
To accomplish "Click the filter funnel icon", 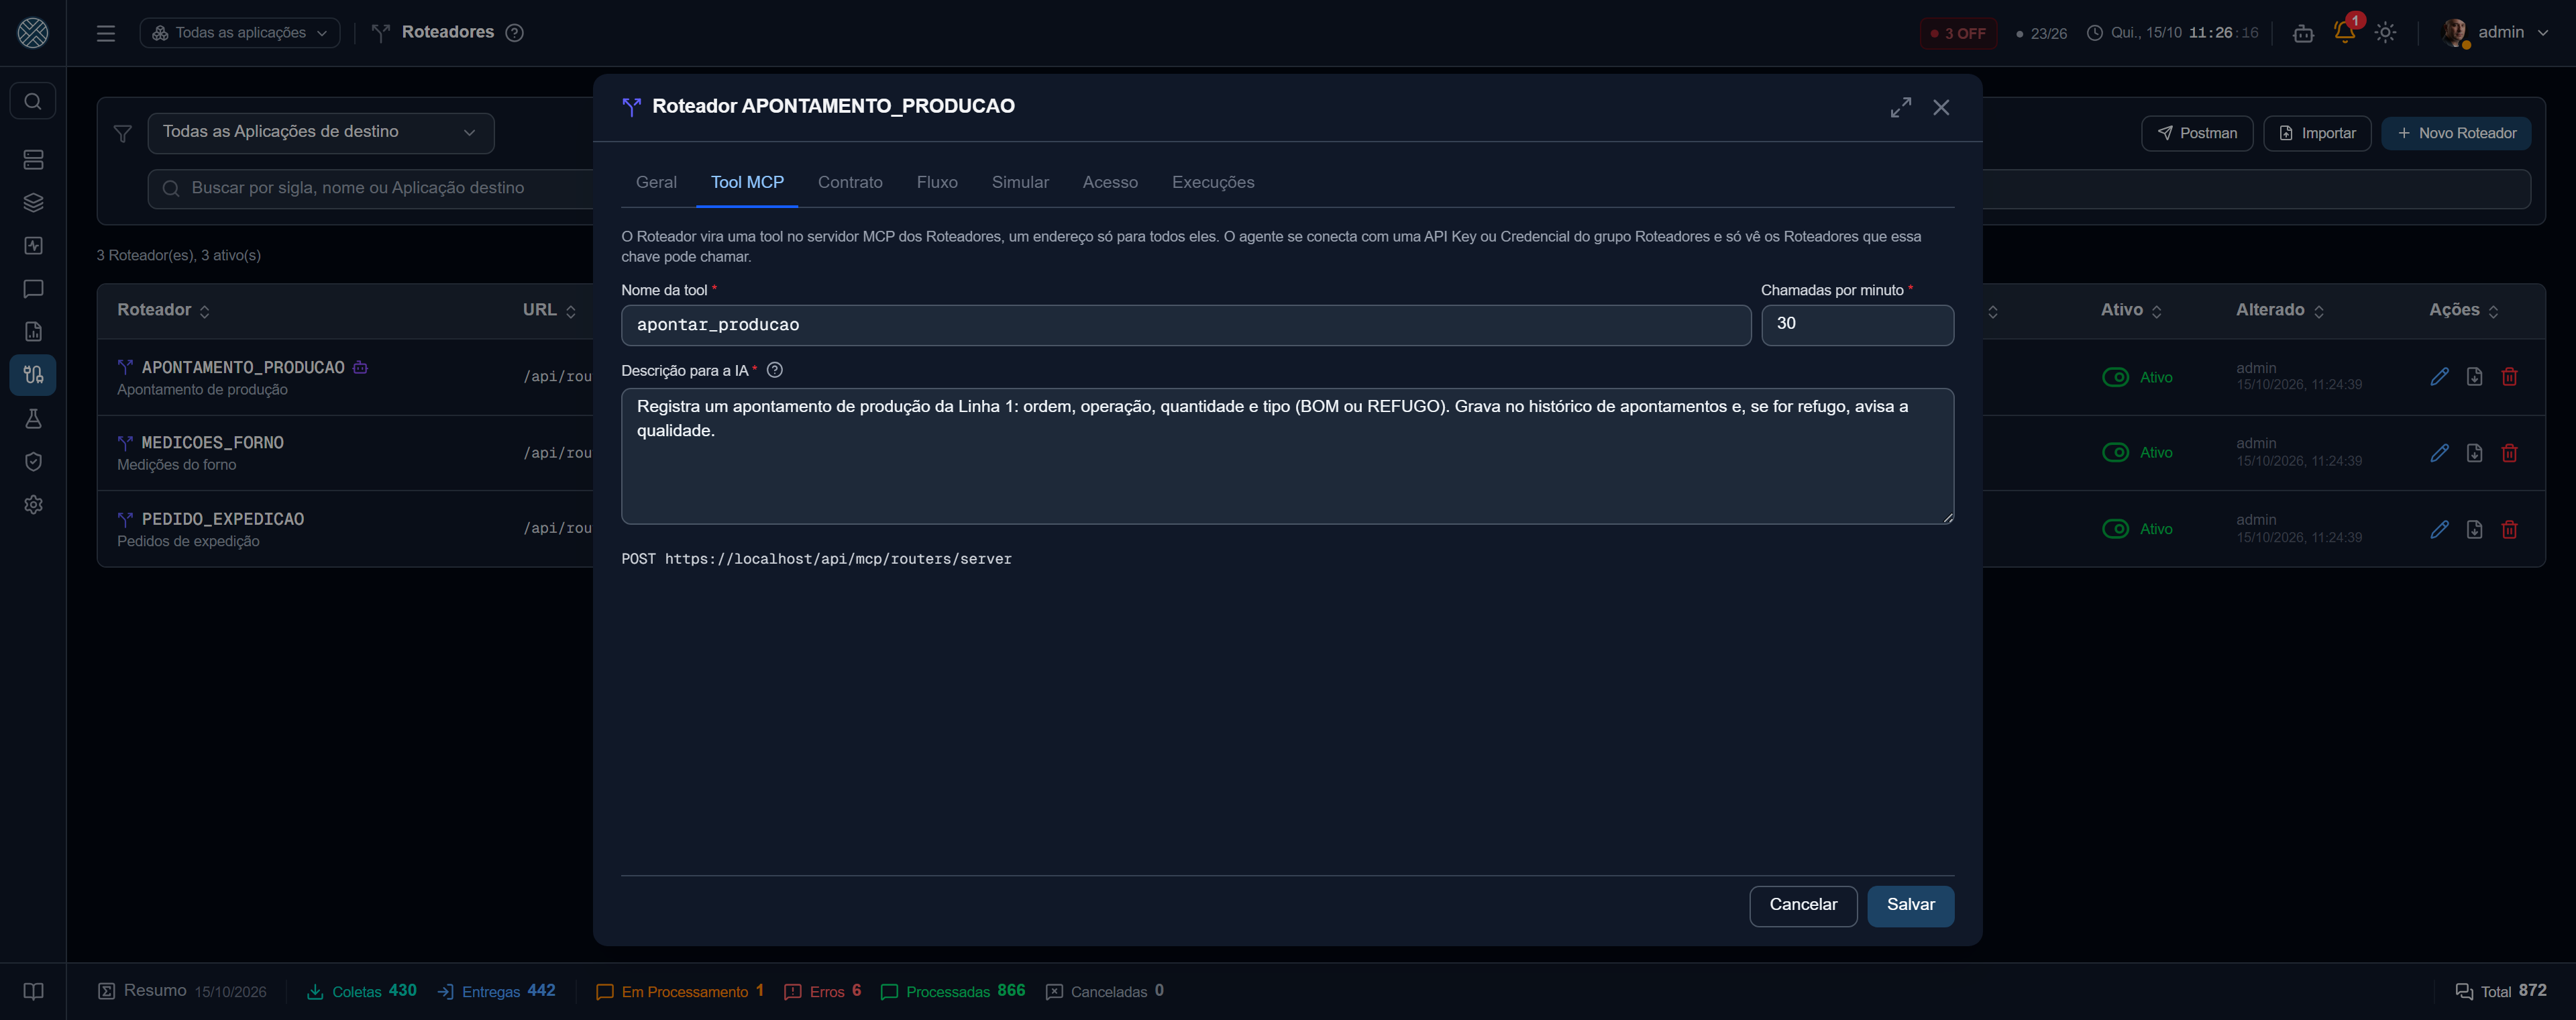I will point(122,133).
